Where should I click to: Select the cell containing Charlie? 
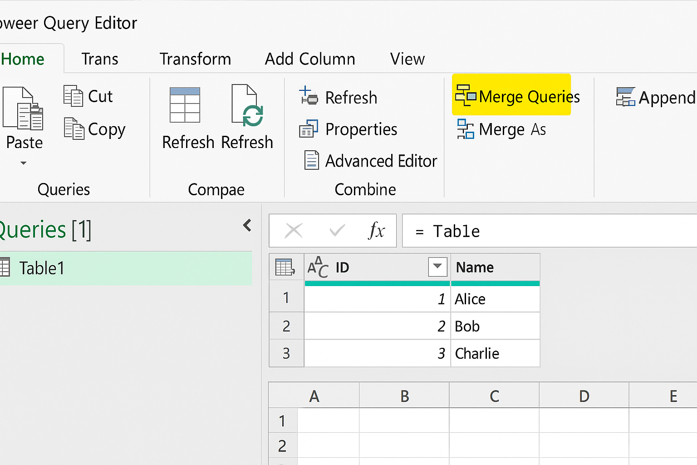click(x=495, y=353)
